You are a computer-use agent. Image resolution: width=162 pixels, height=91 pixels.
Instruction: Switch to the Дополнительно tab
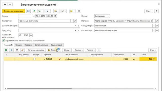tap(41, 45)
